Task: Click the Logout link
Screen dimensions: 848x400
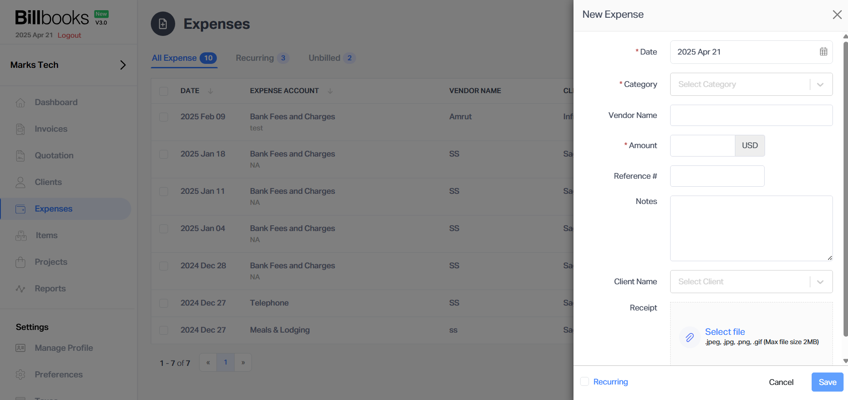Action: click(69, 35)
